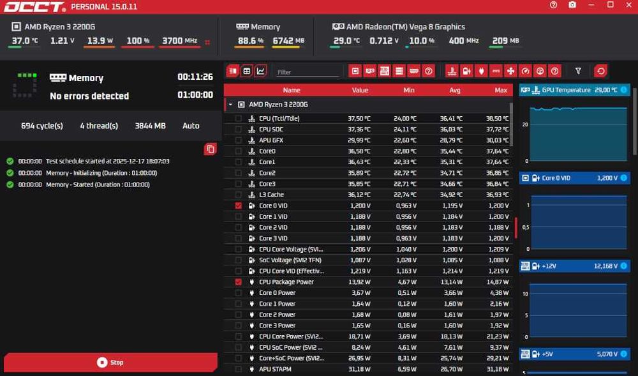Screen dimensions: 638x376
Task: Click the "4 thread(s)" value
Action: (99, 126)
